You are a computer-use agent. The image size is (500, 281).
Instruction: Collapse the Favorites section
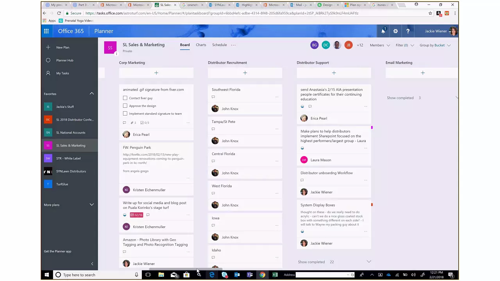92,94
